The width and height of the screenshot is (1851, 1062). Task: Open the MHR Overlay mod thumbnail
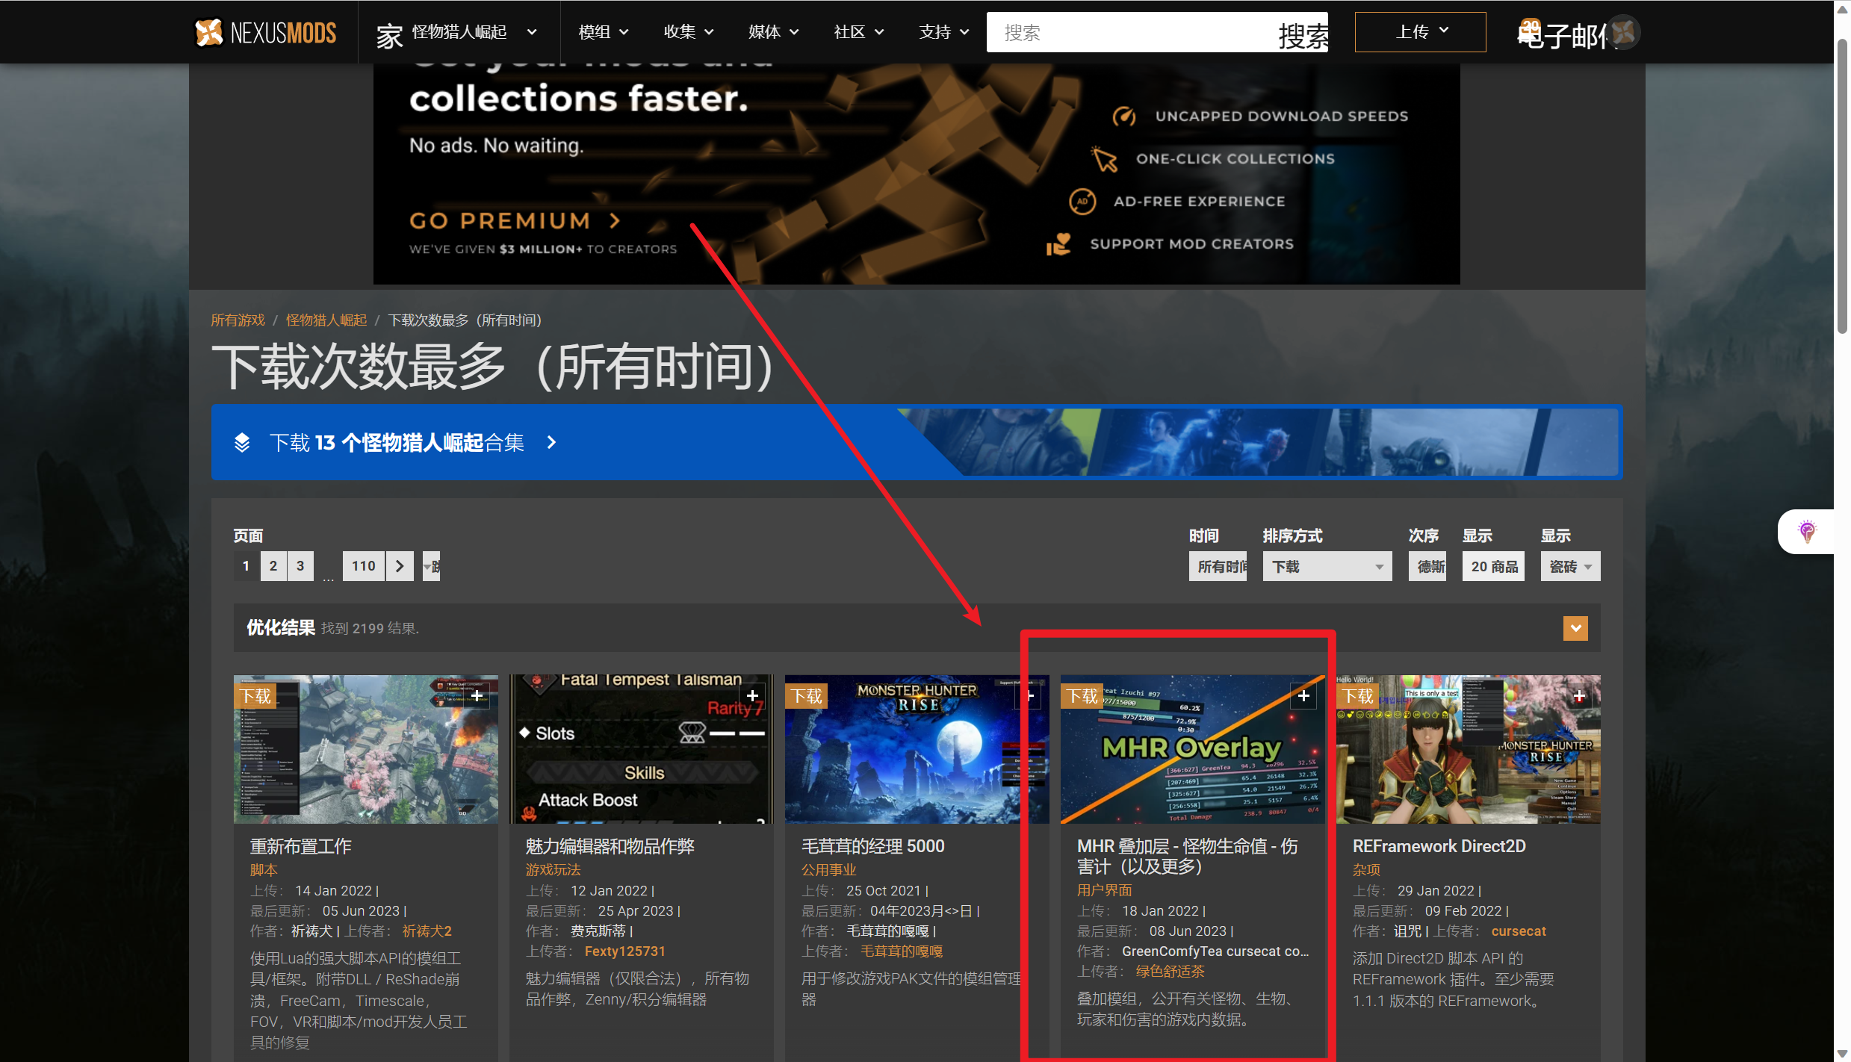click(1192, 749)
